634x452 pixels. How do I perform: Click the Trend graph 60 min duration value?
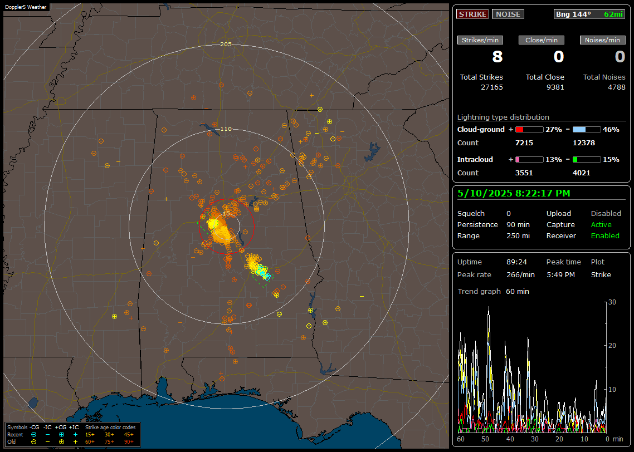click(517, 292)
